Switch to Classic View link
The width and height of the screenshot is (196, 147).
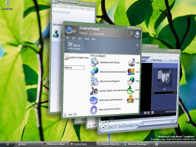[x=79, y=58]
